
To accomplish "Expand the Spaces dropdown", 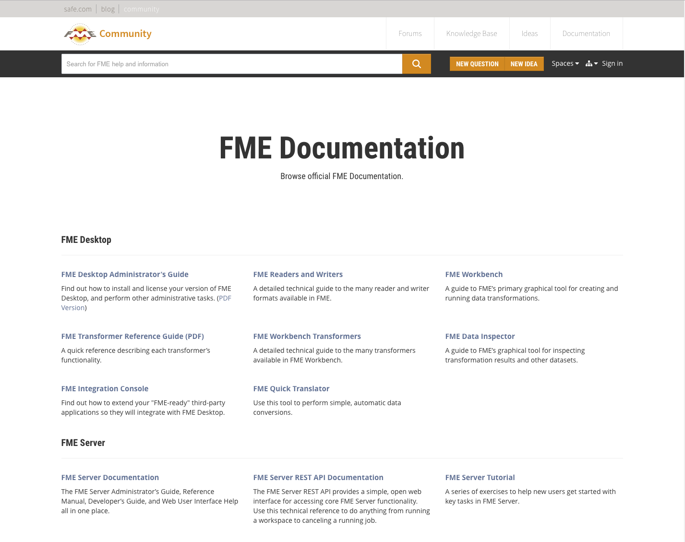I will pos(565,63).
